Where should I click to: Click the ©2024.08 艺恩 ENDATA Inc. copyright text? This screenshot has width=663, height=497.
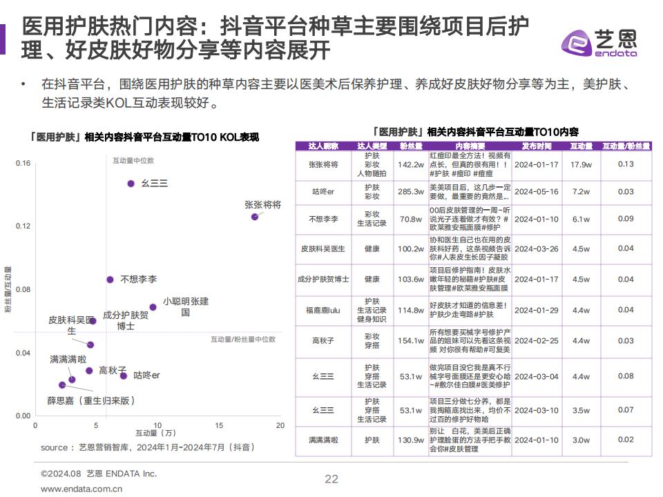click(x=99, y=474)
